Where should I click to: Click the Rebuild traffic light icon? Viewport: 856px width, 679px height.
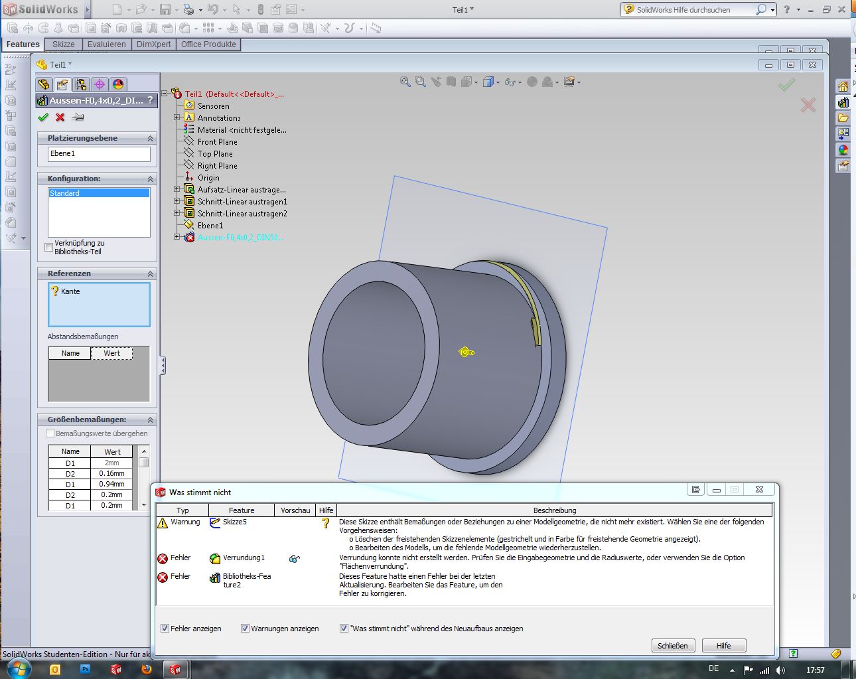[260, 9]
